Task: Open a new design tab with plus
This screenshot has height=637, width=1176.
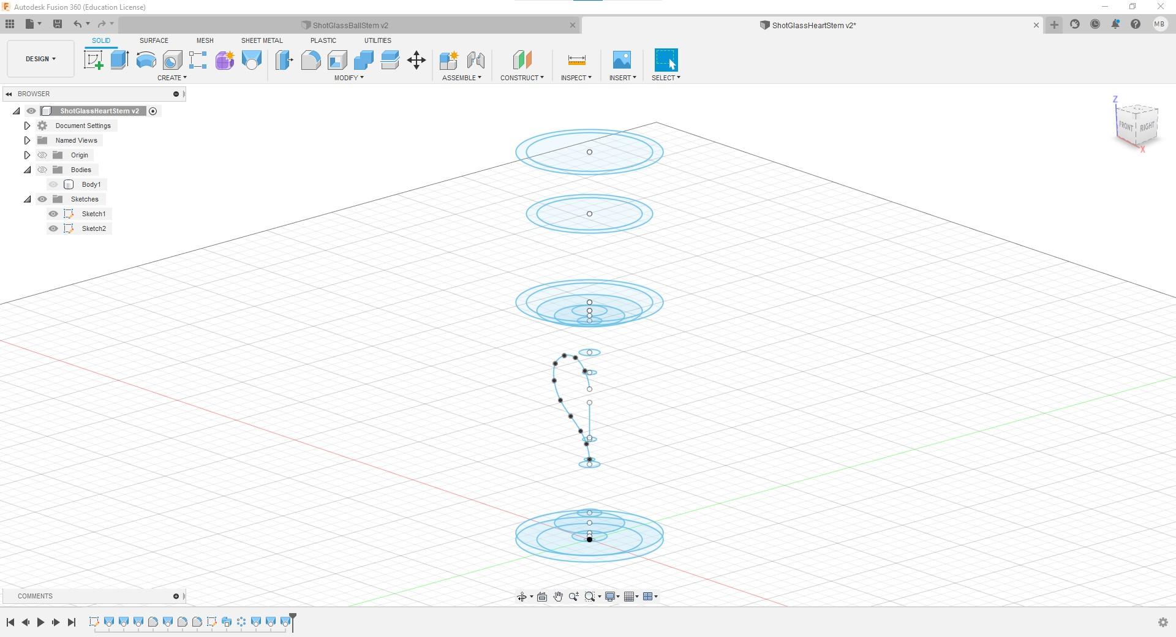Action: pyautogui.click(x=1054, y=25)
